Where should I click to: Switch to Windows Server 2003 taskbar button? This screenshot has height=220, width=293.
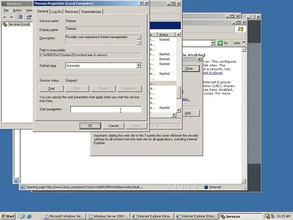108,216
